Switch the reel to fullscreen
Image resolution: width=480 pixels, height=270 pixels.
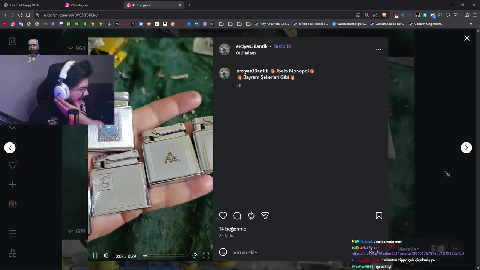tap(206, 256)
